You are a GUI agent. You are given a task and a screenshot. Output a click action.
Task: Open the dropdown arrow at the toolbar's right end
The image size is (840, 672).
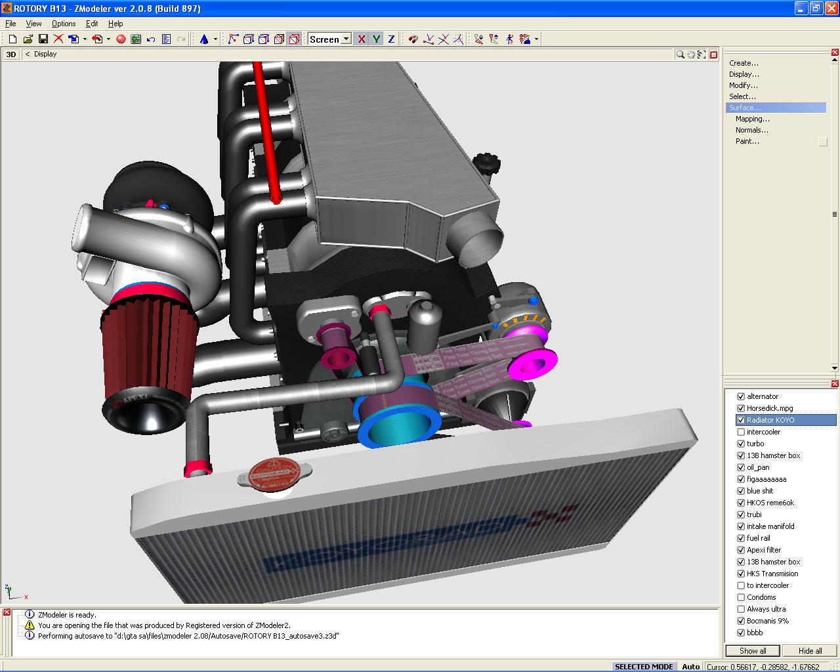[536, 39]
